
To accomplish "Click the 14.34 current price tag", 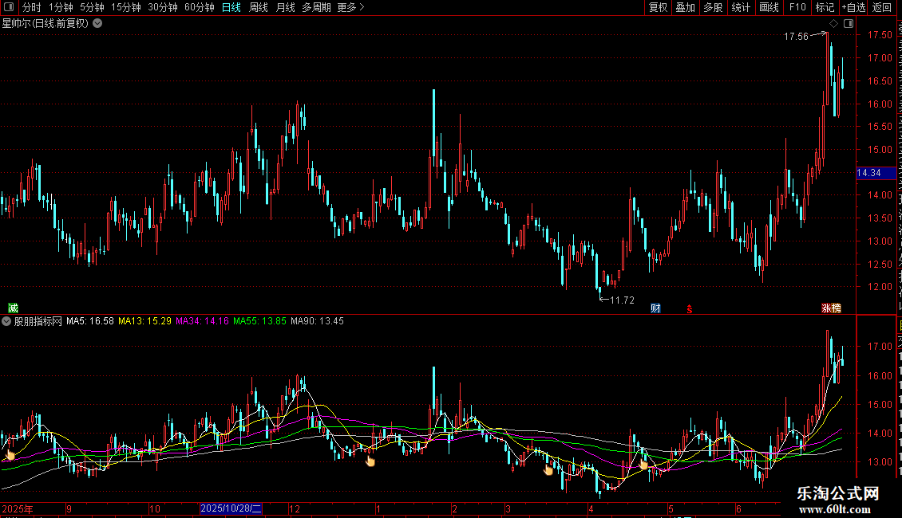I will tap(876, 173).
